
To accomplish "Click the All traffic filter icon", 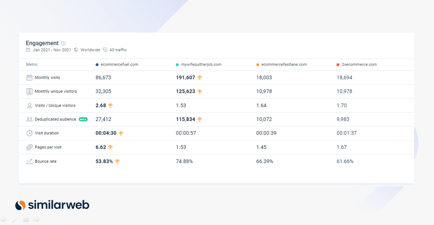I will pyautogui.click(x=105, y=50).
